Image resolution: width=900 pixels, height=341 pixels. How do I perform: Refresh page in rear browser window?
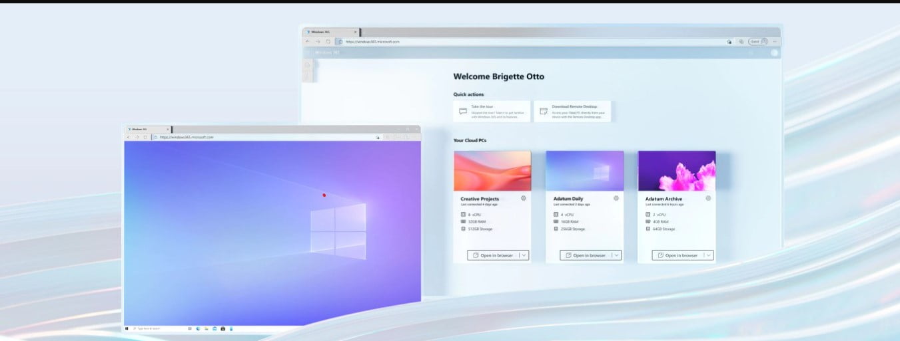tap(328, 41)
